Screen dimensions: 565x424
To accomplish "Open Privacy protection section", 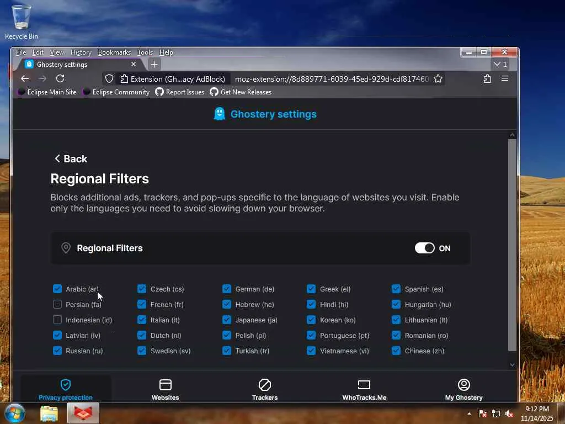I will (x=66, y=389).
